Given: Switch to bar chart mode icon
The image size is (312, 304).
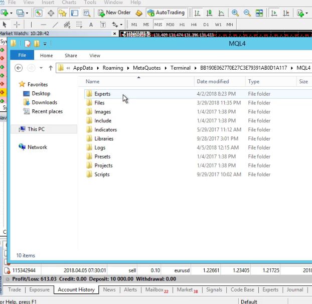Looking at the screenshot, I should tap(197, 13).
